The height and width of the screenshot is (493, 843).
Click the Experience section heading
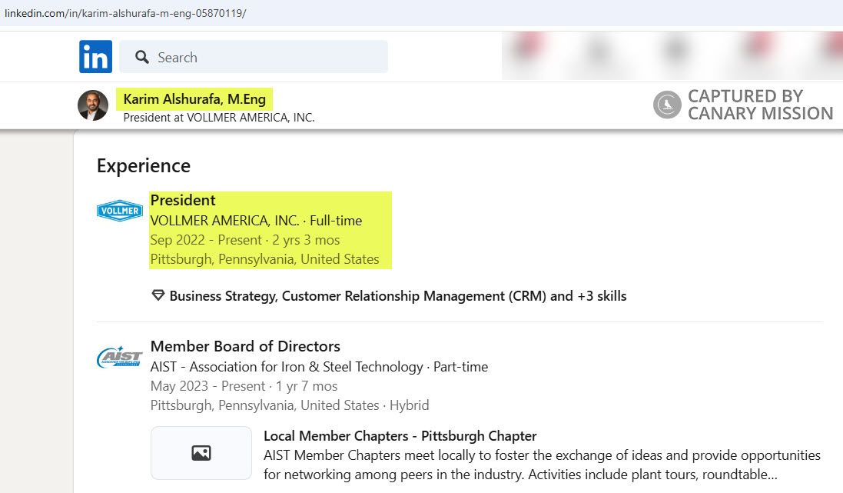(x=144, y=165)
